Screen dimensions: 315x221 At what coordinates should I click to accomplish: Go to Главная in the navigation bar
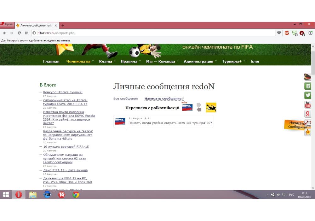tap(51, 62)
